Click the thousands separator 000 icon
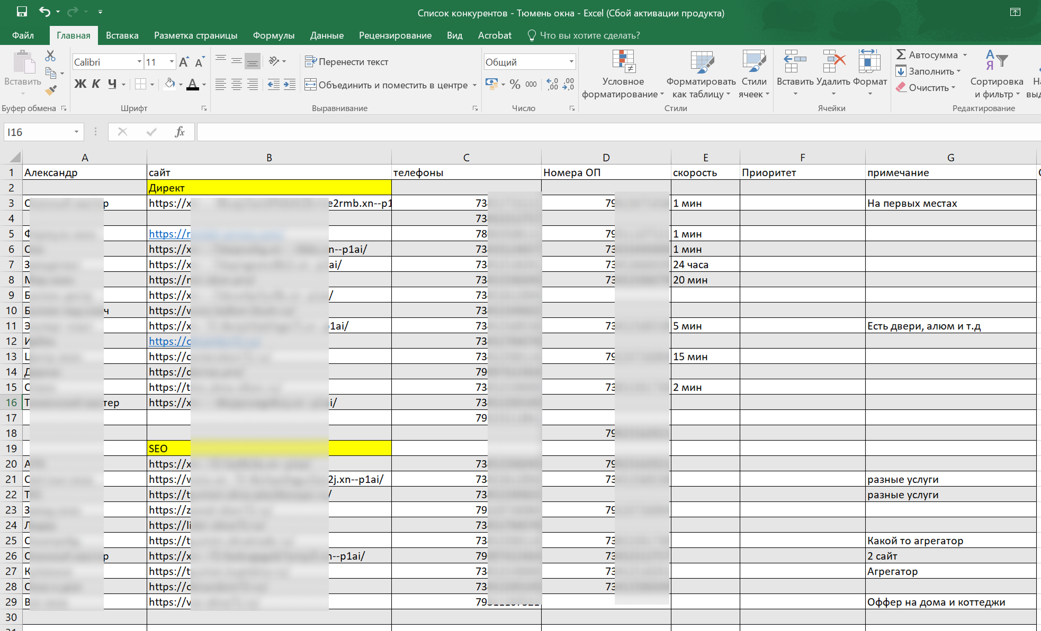 click(531, 84)
